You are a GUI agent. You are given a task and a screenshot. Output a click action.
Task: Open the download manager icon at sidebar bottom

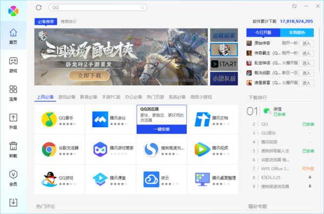click(13, 203)
